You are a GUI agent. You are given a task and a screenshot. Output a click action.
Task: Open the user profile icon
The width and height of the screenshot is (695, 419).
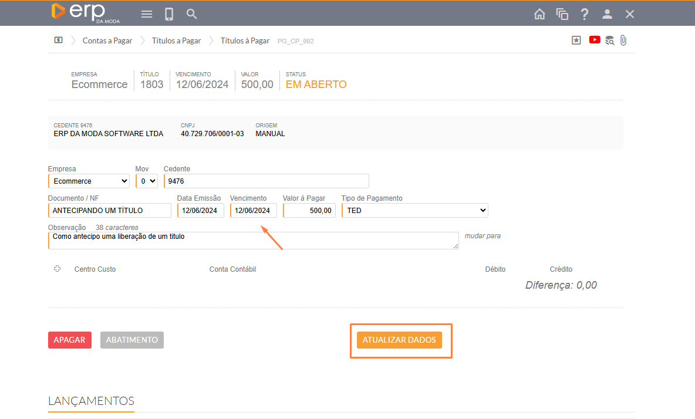point(608,14)
